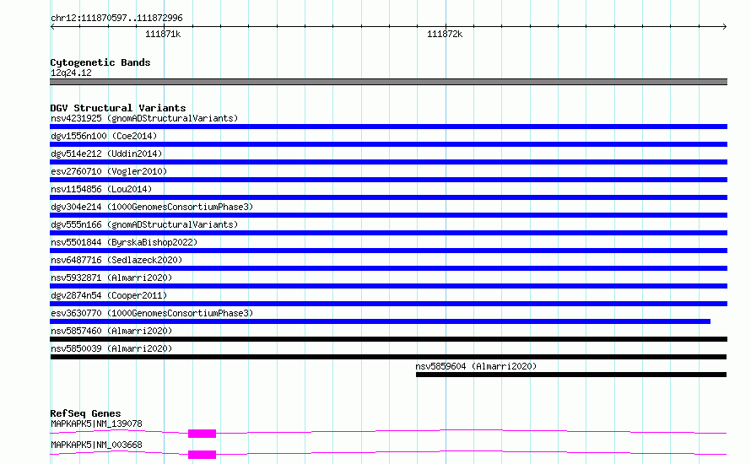Click the magenta exon box of NM_139078
The image size is (751, 464).
tap(203, 434)
